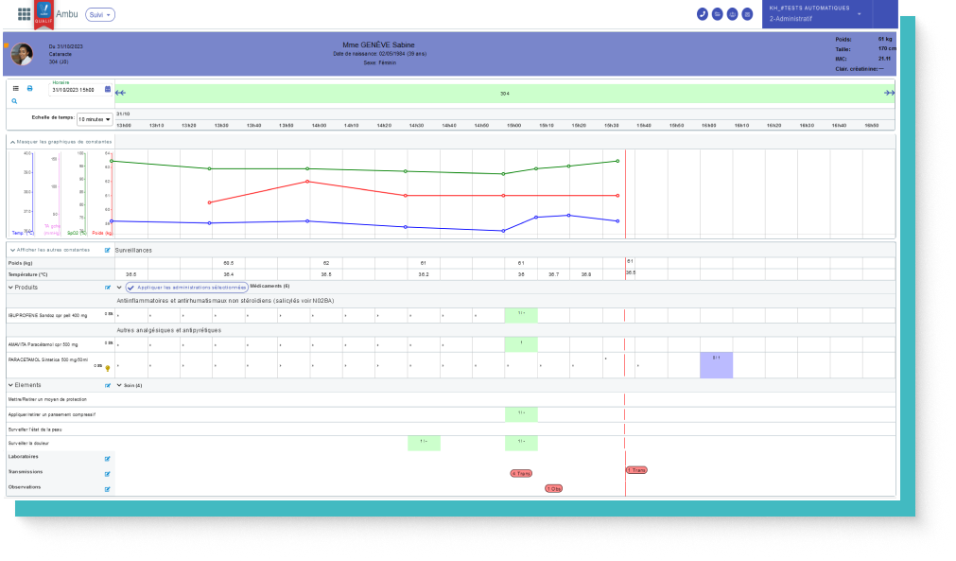Screen dimensions: 956x561
Task: Open the calendar picker for Horaire
Action: point(108,89)
